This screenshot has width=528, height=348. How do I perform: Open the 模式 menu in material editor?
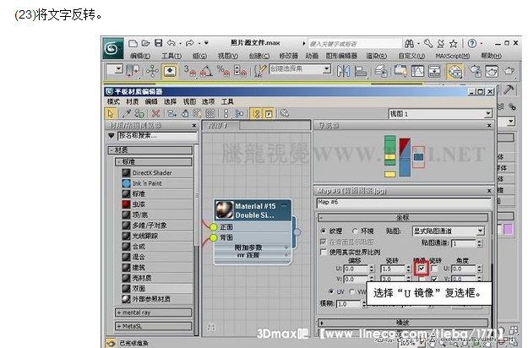[x=113, y=101]
